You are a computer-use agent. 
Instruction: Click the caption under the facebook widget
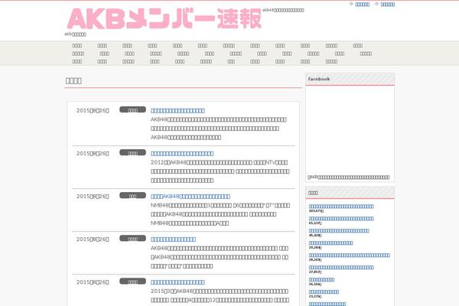[348, 177]
